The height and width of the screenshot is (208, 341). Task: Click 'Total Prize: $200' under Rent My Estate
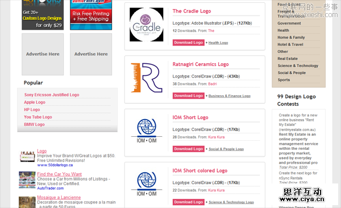293,168
